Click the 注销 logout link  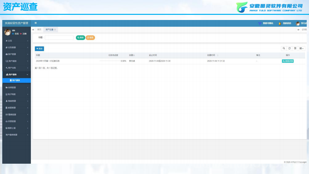tap(23, 34)
